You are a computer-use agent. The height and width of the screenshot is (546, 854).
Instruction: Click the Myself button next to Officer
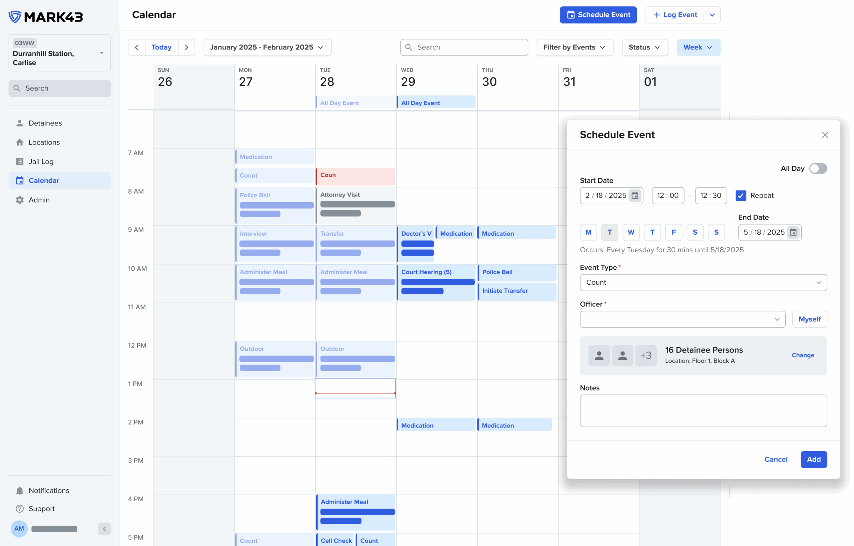point(809,319)
